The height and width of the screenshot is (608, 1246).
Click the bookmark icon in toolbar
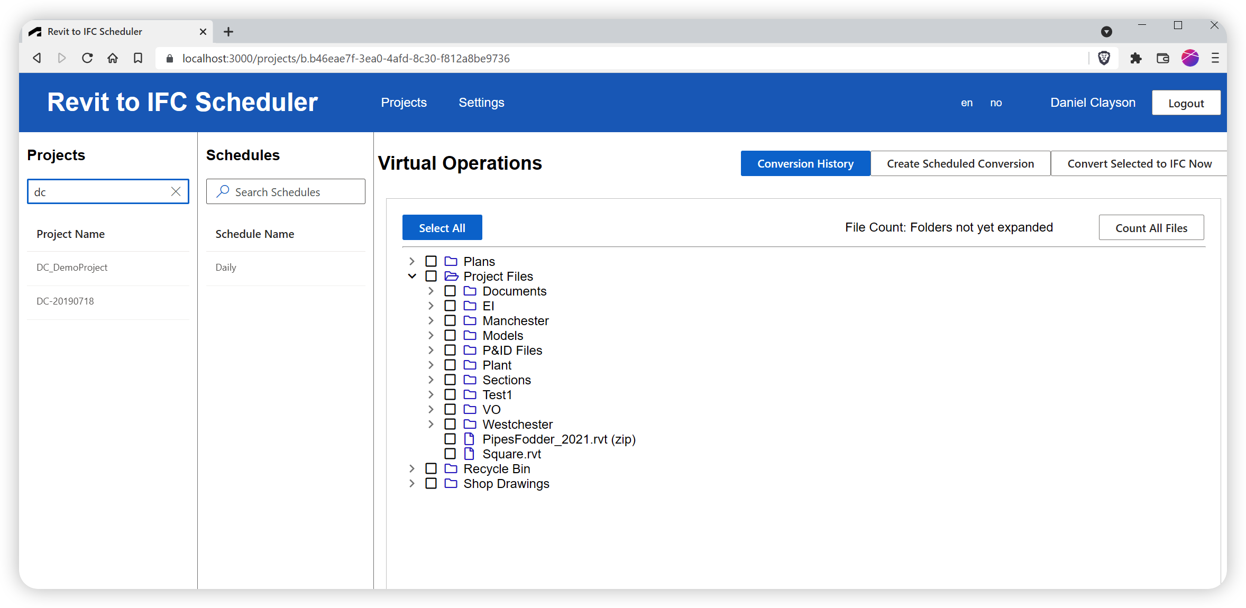click(138, 58)
